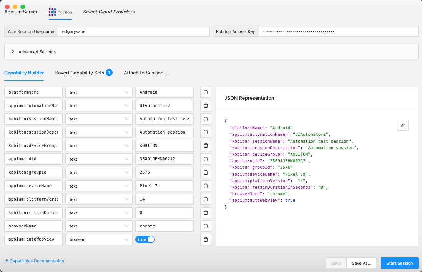Open Select Cloud Providers

tap(109, 12)
